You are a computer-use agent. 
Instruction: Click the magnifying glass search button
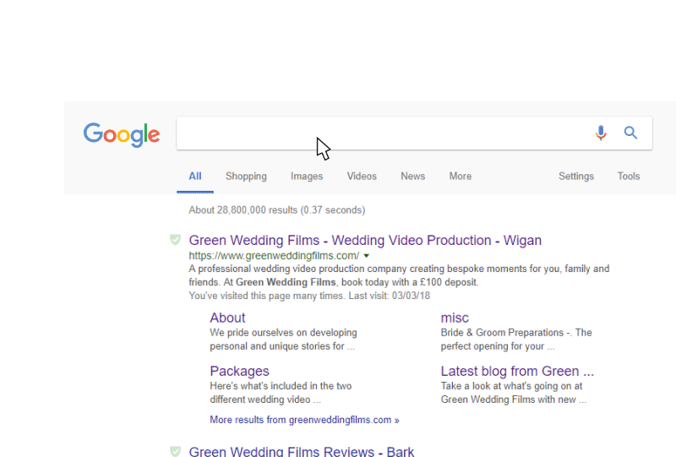(630, 133)
